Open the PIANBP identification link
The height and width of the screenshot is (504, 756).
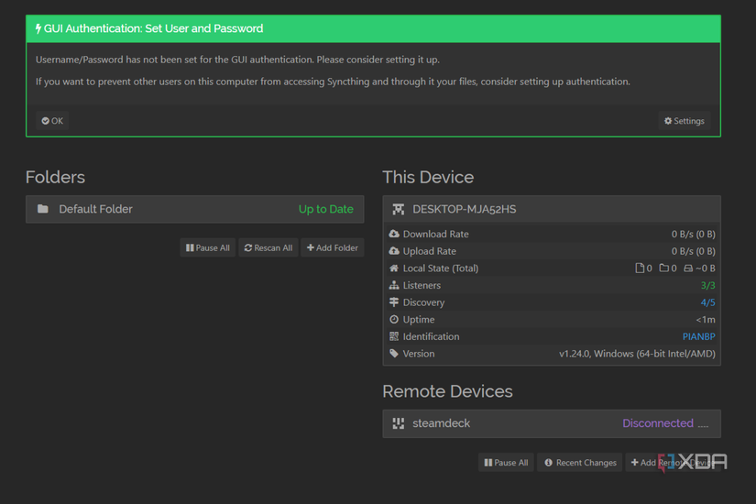click(698, 336)
